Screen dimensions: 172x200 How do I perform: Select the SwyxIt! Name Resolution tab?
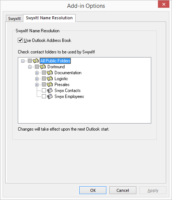click(x=49, y=18)
